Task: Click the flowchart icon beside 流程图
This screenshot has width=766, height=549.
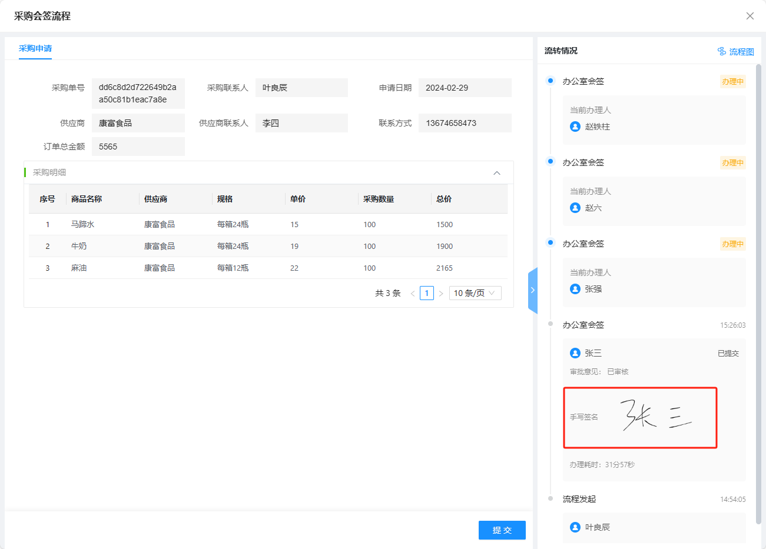Action: pos(721,51)
